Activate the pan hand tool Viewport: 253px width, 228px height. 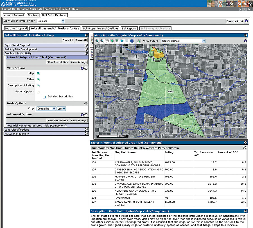tap(107, 41)
